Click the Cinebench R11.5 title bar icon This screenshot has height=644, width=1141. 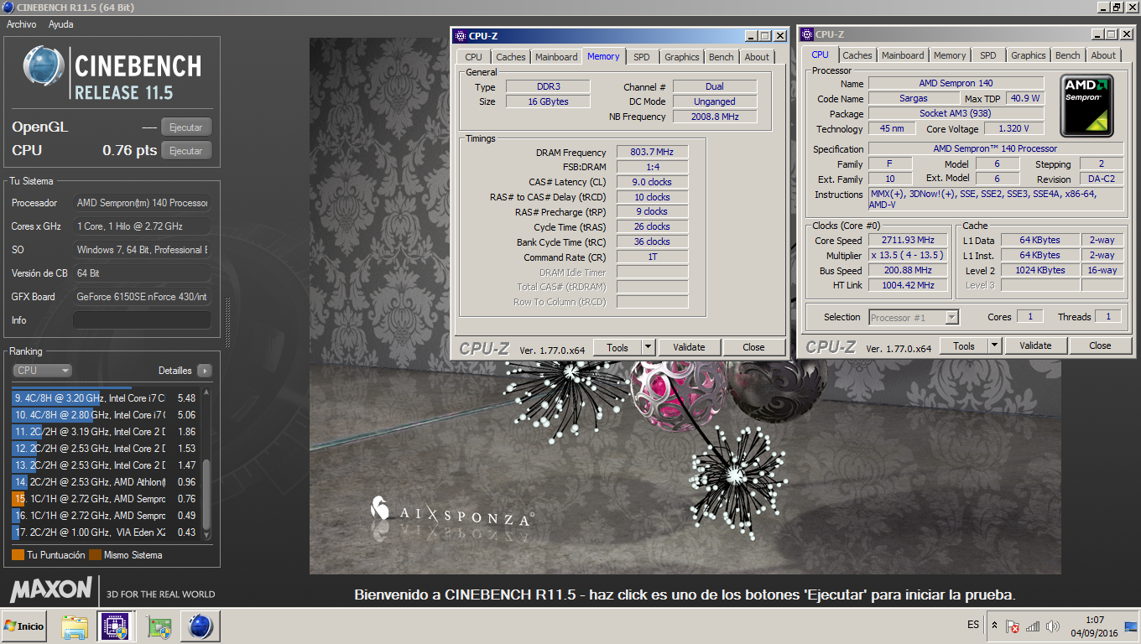[x=8, y=8]
